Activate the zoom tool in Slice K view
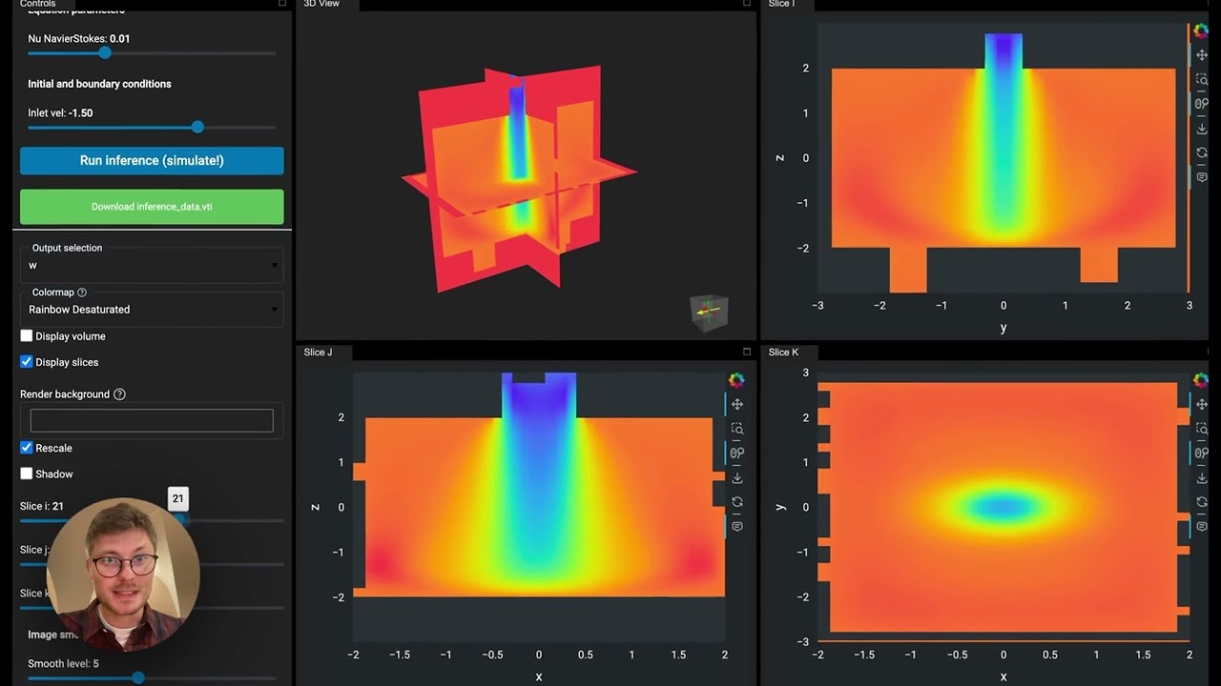This screenshot has width=1221, height=686. [1201, 428]
